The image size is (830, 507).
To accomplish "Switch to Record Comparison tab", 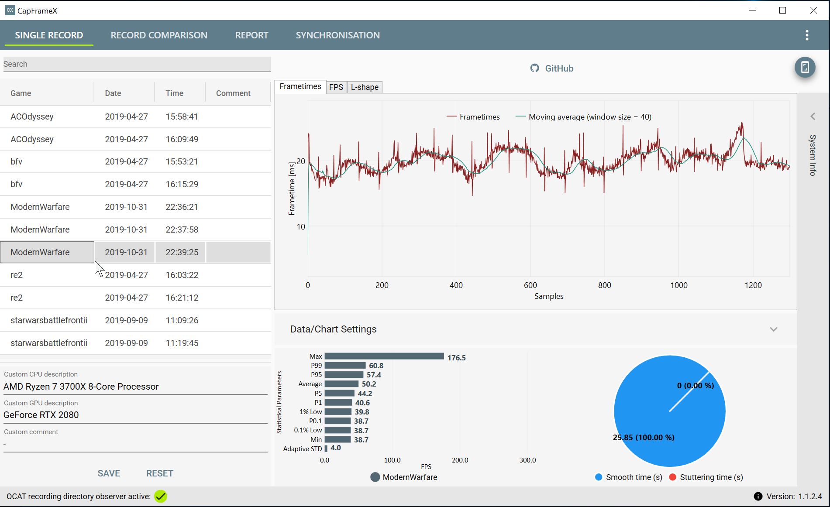I will coord(159,35).
